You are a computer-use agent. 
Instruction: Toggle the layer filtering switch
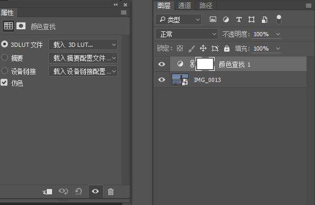tap(279, 19)
